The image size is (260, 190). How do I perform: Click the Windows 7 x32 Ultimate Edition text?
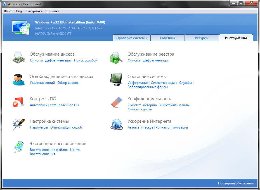click(70, 22)
